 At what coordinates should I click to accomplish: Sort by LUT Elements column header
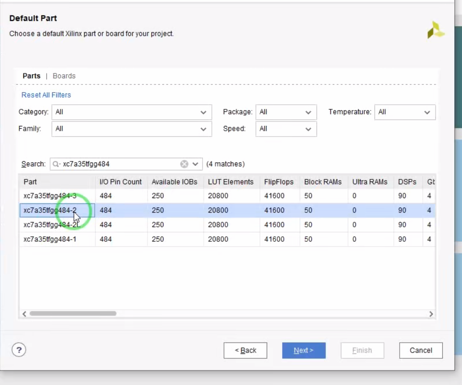tap(232, 182)
